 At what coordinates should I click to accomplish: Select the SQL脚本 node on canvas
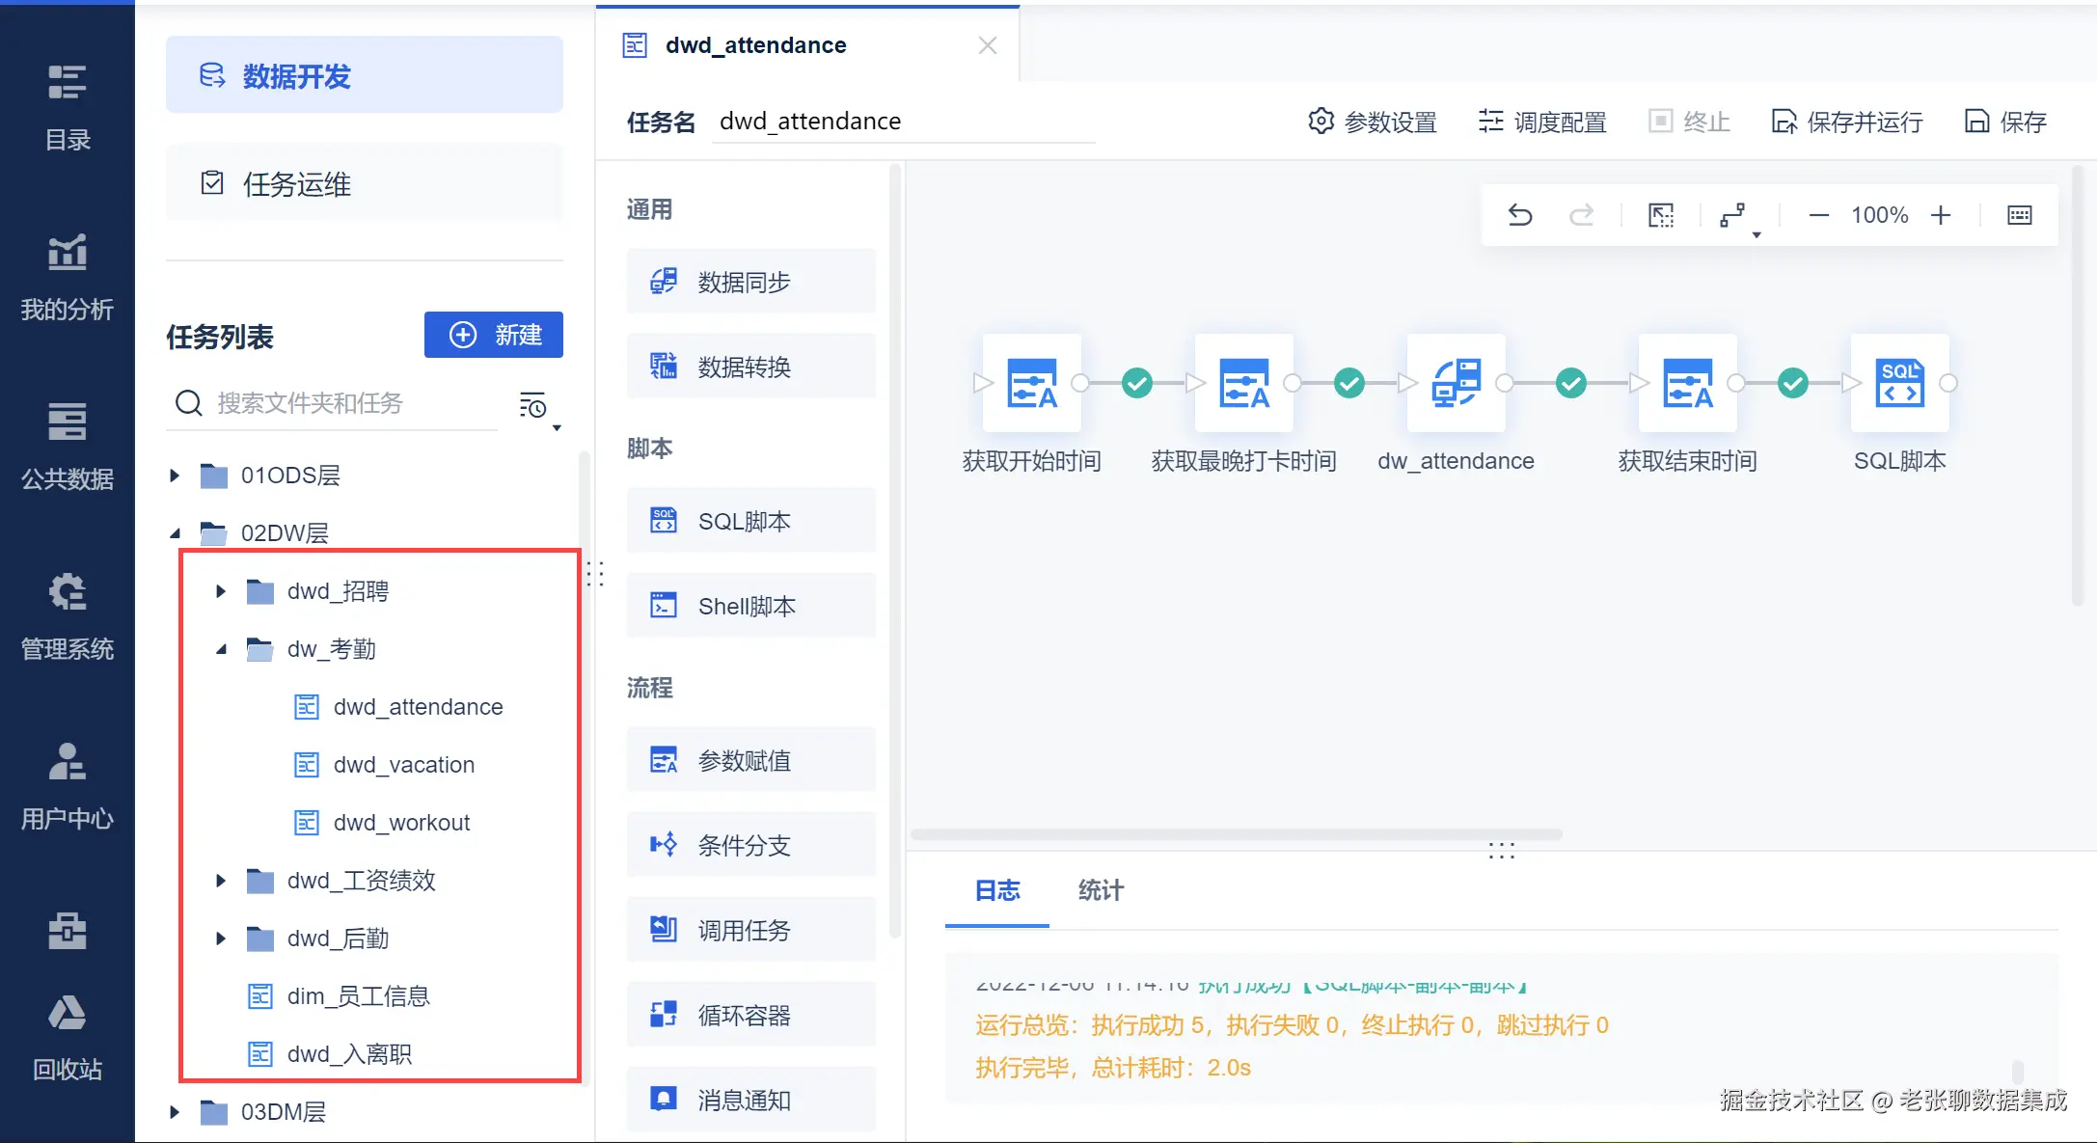(x=1899, y=383)
